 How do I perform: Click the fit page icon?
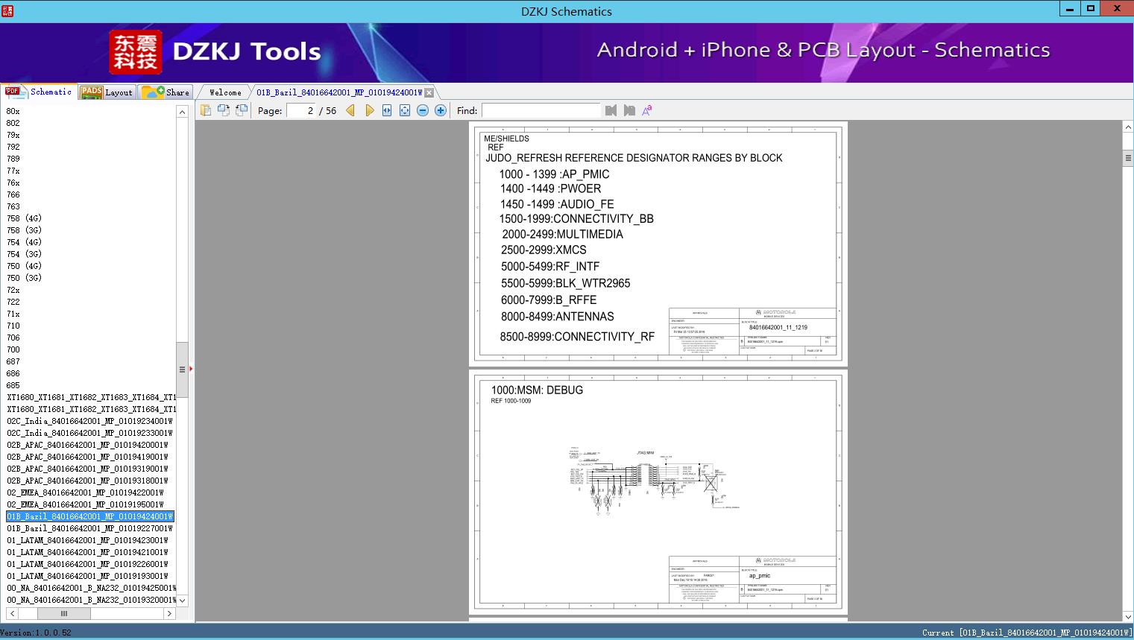[405, 110]
